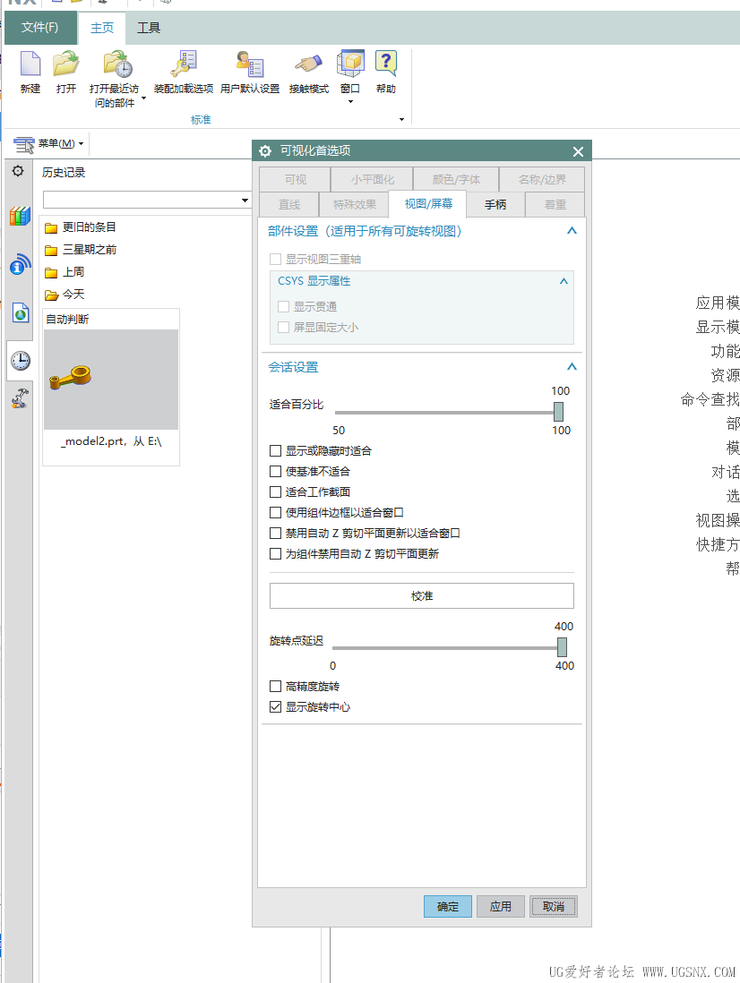
Task: Click the 适合百分比 slider handle
Action: coord(558,412)
